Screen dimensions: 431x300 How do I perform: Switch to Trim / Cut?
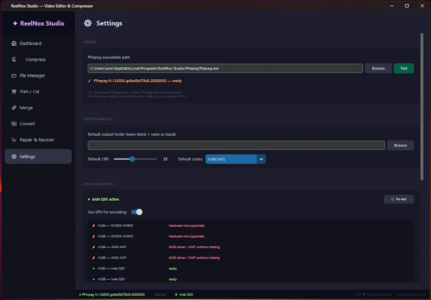tap(38, 92)
